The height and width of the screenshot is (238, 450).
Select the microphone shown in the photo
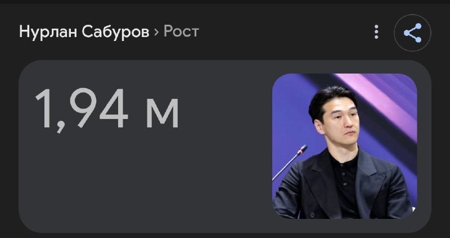(290, 162)
